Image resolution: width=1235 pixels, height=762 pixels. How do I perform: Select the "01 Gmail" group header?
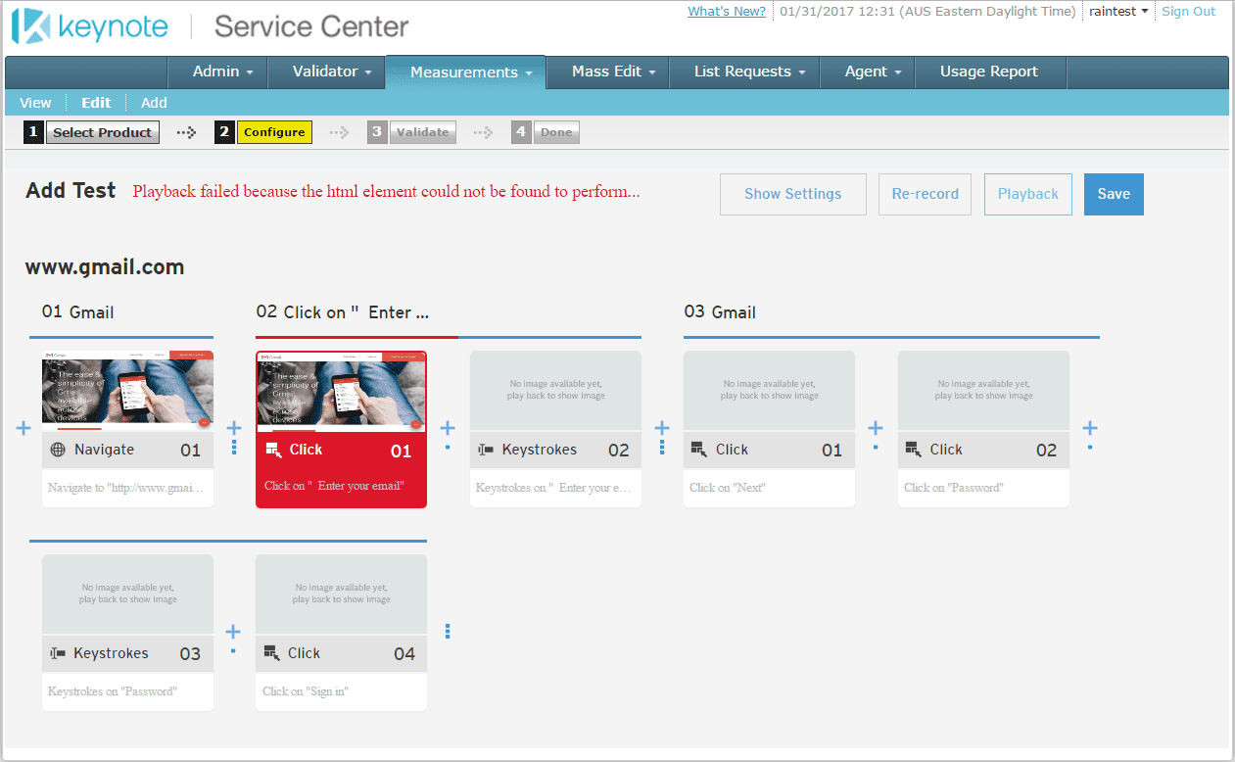click(77, 312)
